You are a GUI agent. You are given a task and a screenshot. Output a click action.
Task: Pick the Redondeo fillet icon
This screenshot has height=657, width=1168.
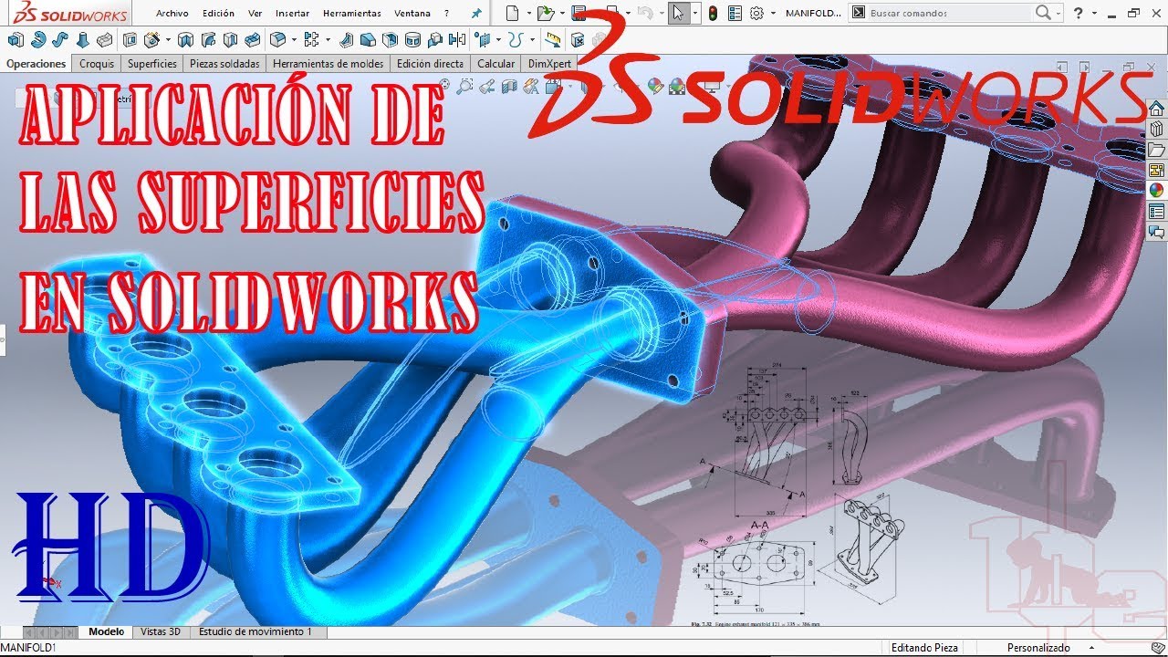click(276, 40)
